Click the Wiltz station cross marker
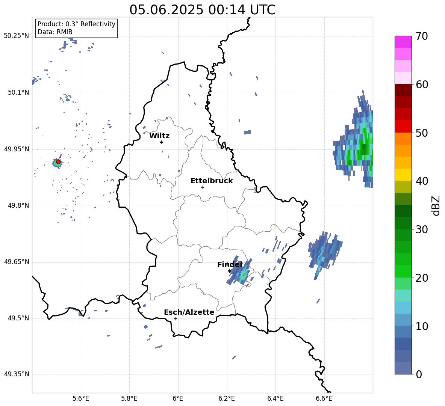This screenshot has height=406, width=445. [x=162, y=142]
